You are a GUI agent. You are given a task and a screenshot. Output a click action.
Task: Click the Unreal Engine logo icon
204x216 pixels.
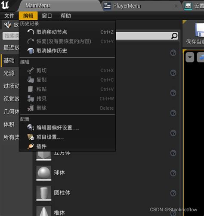click(5, 5)
